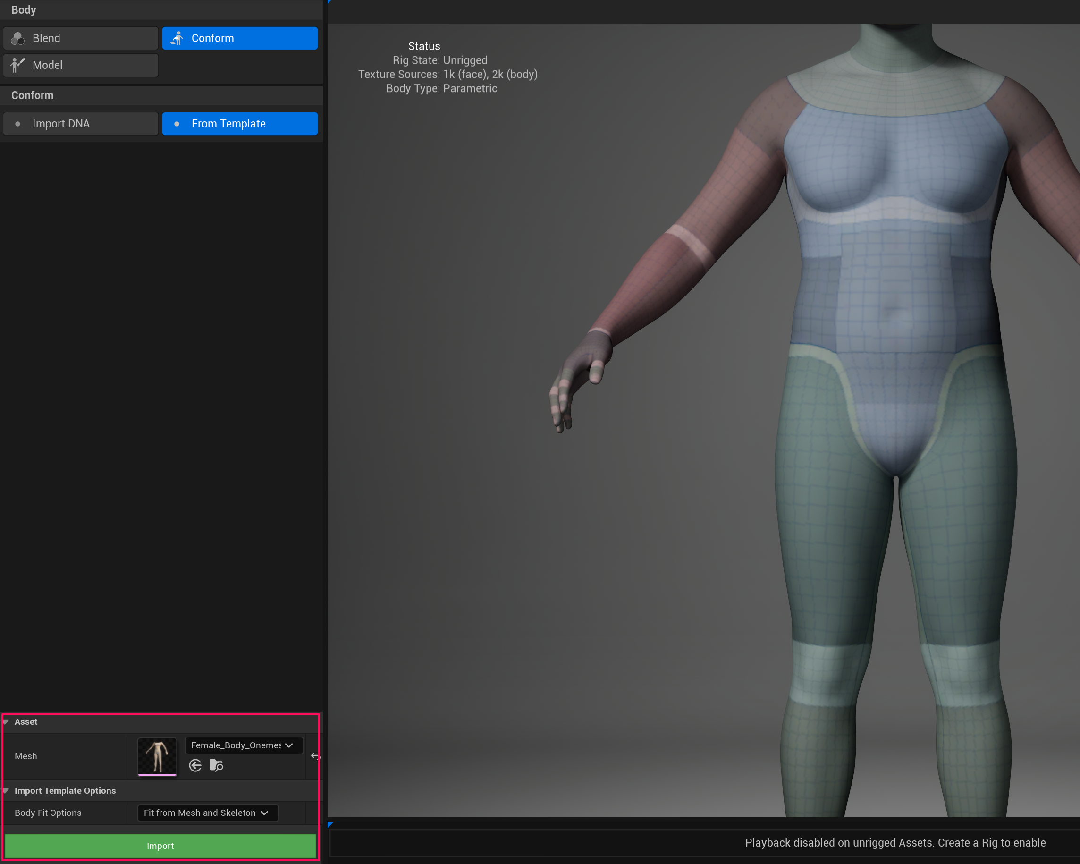The height and width of the screenshot is (864, 1080).
Task: Click the Conform mode person icon
Action: [x=177, y=38]
